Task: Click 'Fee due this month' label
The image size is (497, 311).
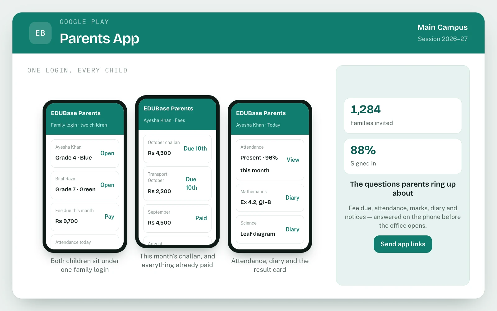Action: [75, 211]
